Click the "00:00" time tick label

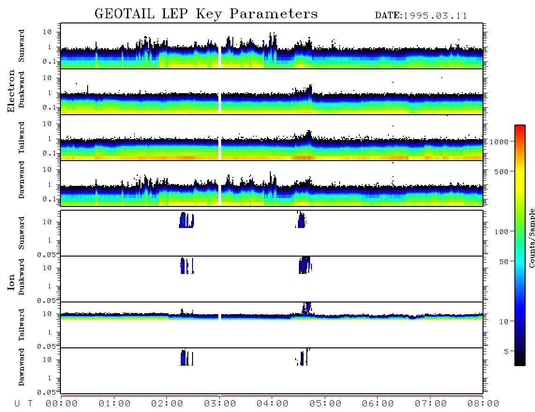62,404
